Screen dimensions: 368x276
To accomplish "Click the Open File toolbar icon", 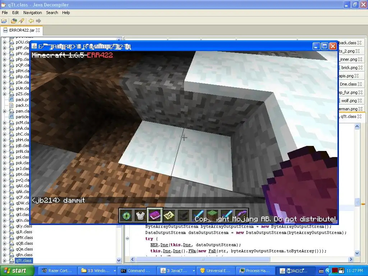I will (4, 21).
